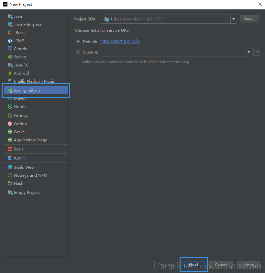This screenshot has width=265, height=273.
Task: Choose Java Enterprise project type label
Action: [x=28, y=25]
